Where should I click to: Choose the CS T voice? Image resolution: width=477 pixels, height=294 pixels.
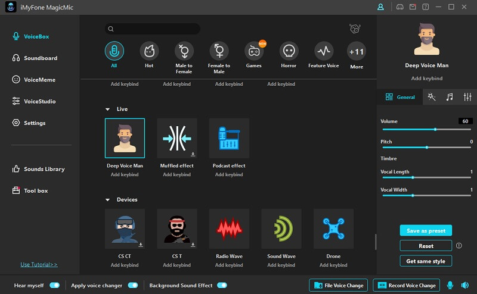click(177, 229)
